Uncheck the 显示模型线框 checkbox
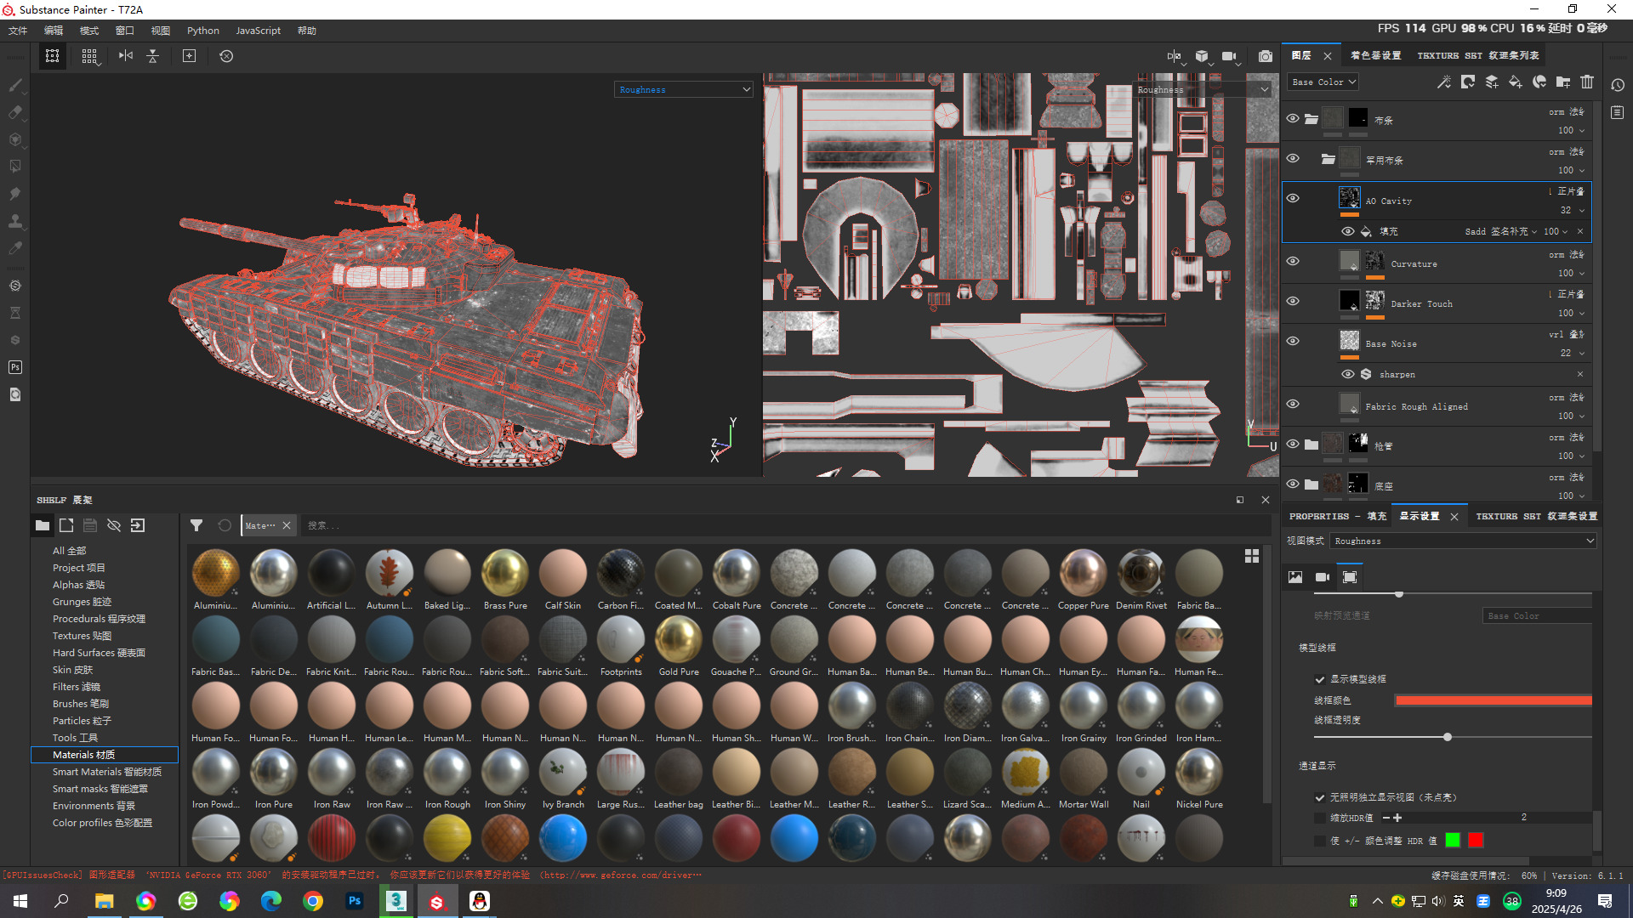This screenshot has height=918, width=1633. [x=1320, y=679]
